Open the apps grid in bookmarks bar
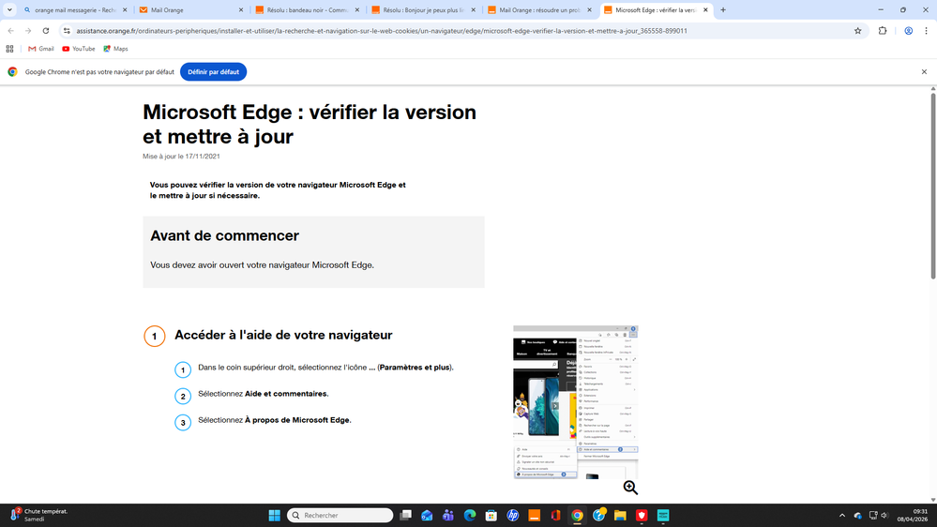Image resolution: width=937 pixels, height=527 pixels. click(9, 49)
